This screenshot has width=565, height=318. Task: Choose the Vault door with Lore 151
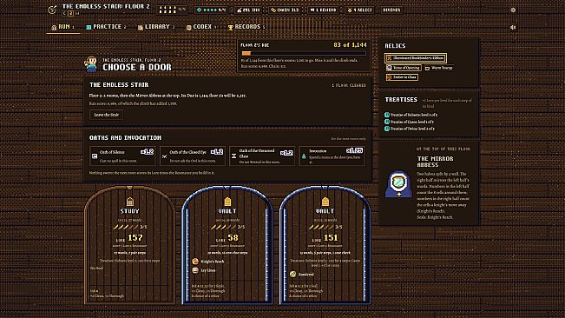(325, 245)
